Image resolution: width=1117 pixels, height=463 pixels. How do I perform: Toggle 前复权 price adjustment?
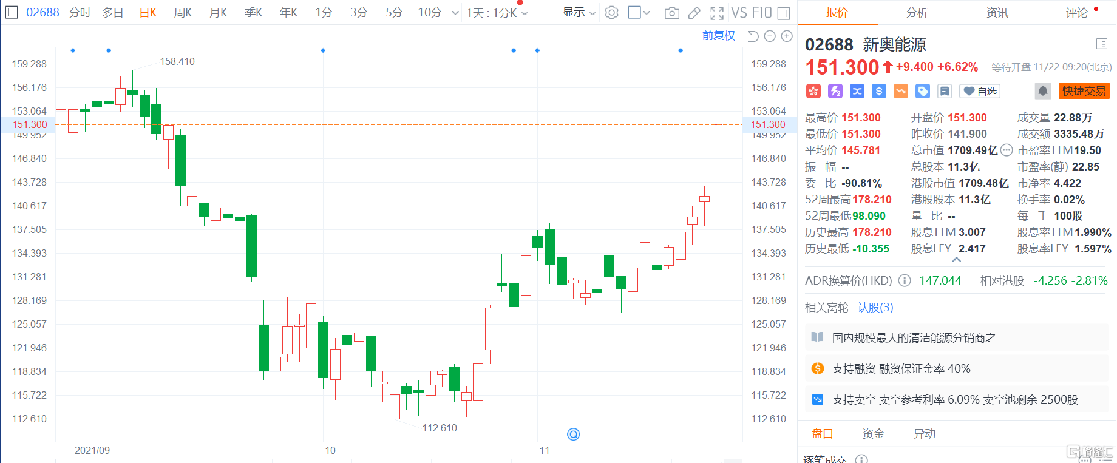pyautogui.click(x=719, y=36)
